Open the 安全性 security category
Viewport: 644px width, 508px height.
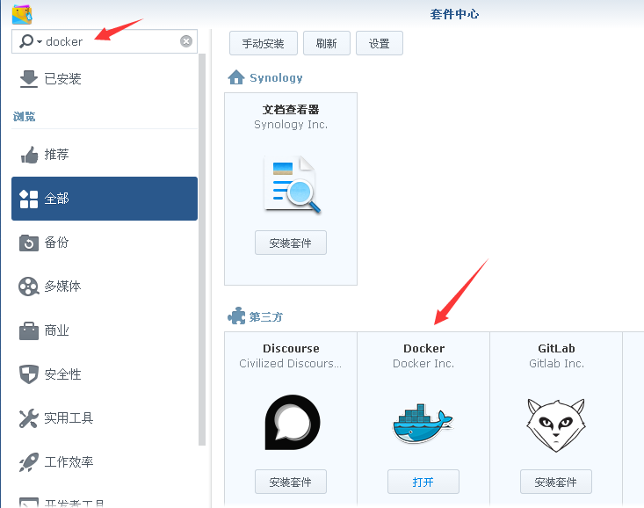[x=105, y=374]
